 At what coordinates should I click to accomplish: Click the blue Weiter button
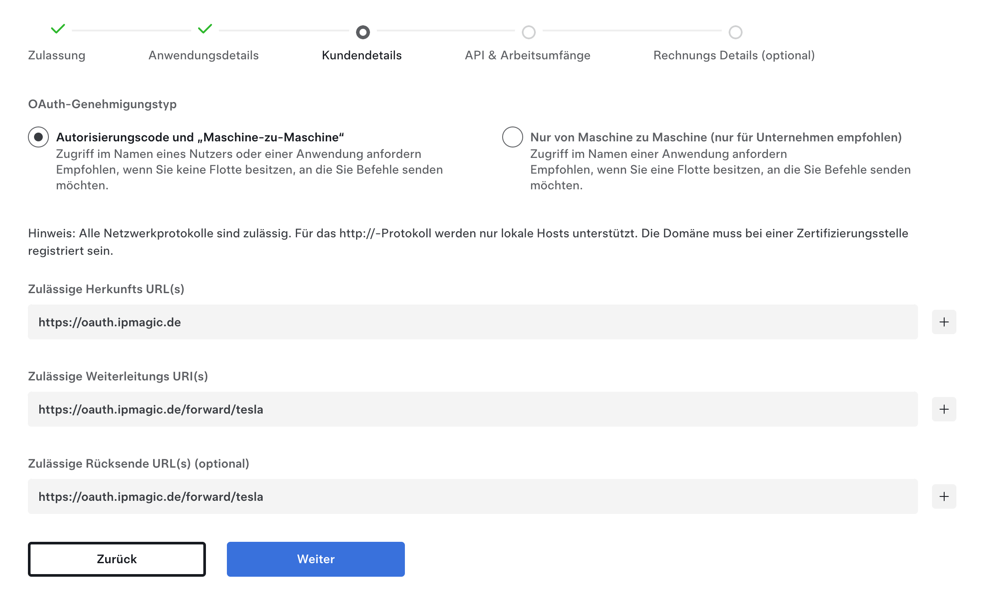click(316, 559)
